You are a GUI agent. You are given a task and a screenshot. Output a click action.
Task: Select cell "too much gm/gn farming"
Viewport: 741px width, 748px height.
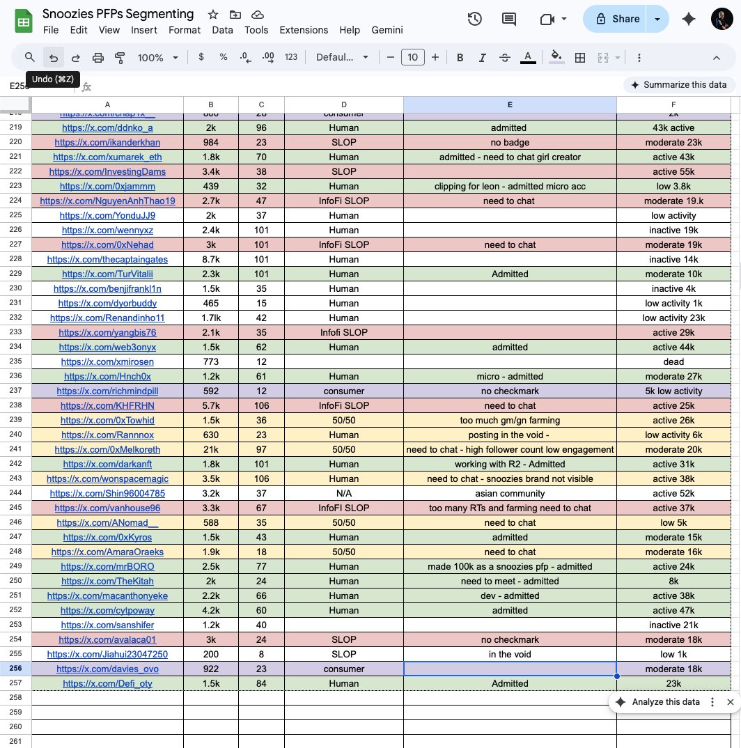point(510,420)
